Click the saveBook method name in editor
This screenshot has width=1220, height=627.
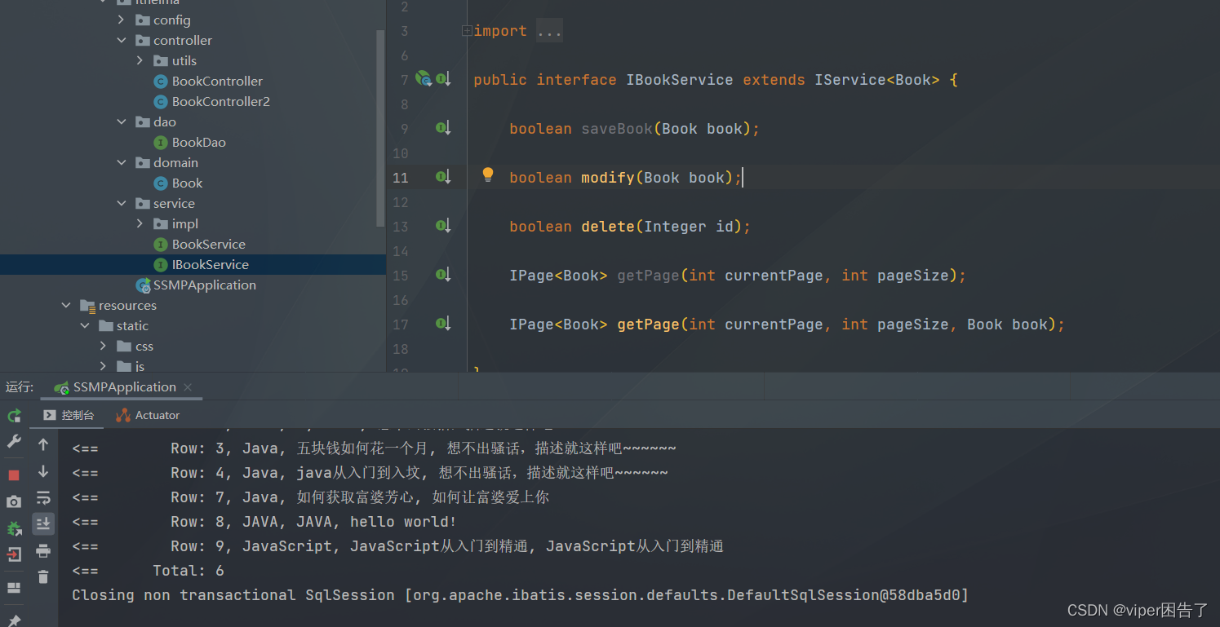(x=617, y=128)
